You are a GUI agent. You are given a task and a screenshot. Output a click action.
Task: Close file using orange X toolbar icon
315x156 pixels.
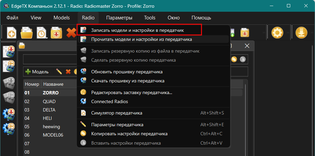(71, 32)
